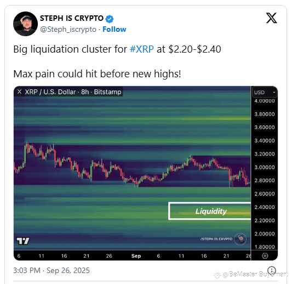
Task: Open the X logo in the tweet corner
Action: pyautogui.click(x=271, y=18)
